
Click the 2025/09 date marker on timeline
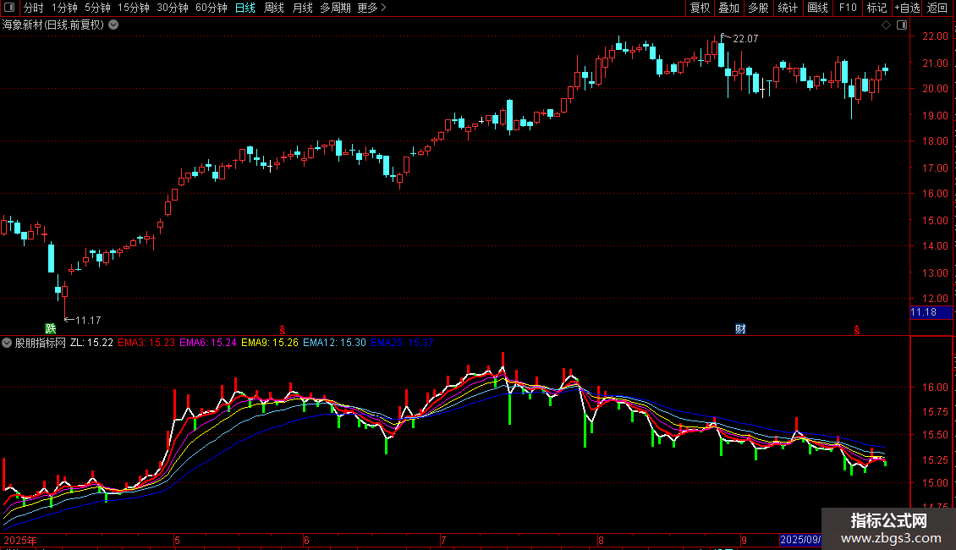800,540
